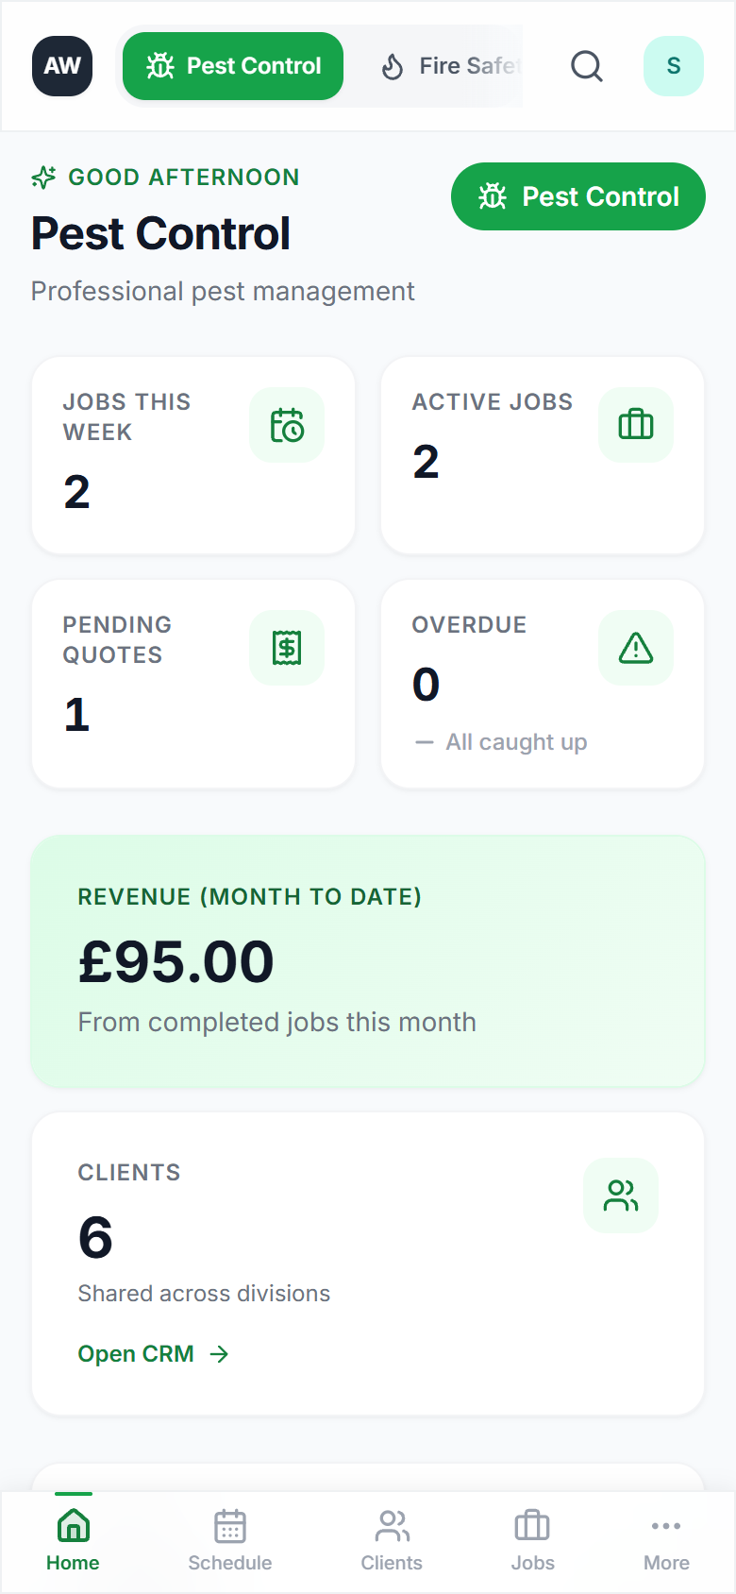Screen dimensions: 736x1594
Task: Click the people icon in Clients card
Action: pos(621,1195)
